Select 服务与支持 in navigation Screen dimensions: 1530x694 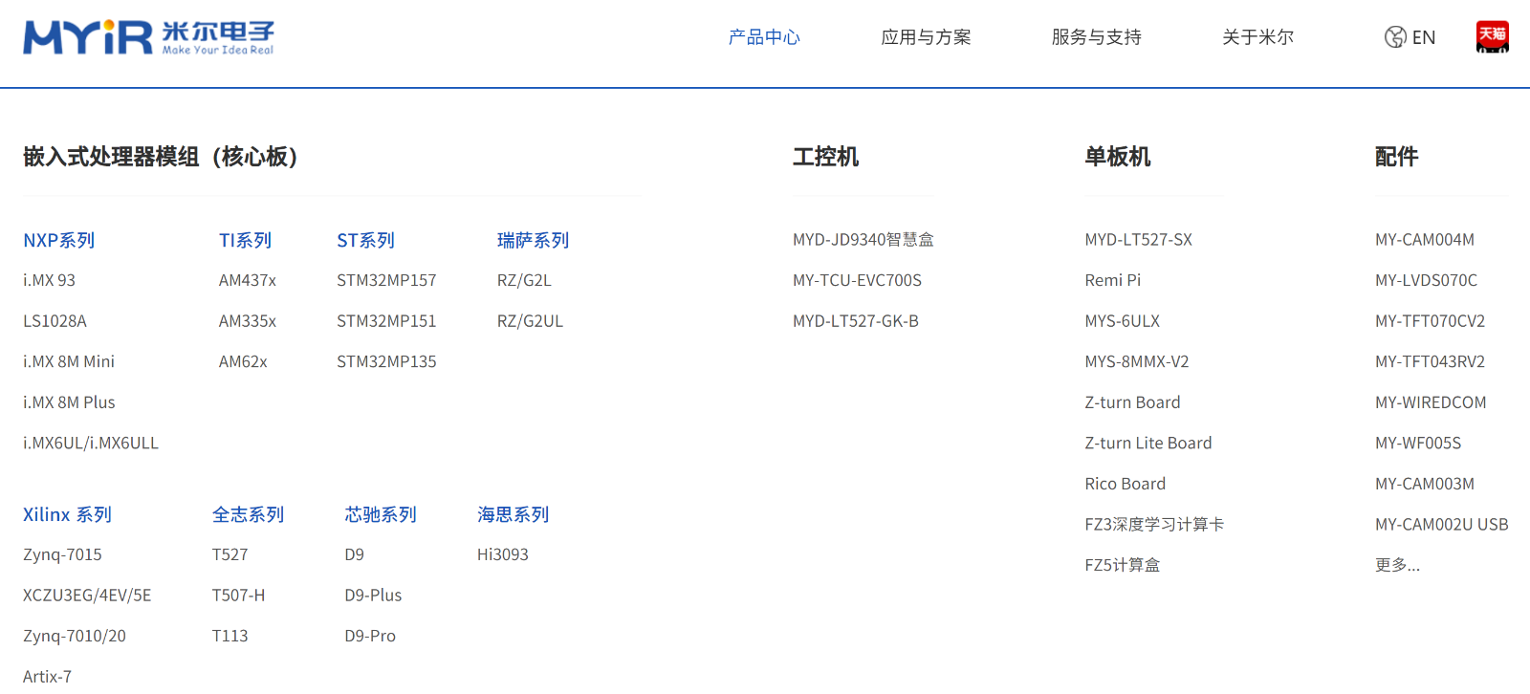pyautogui.click(x=1096, y=37)
